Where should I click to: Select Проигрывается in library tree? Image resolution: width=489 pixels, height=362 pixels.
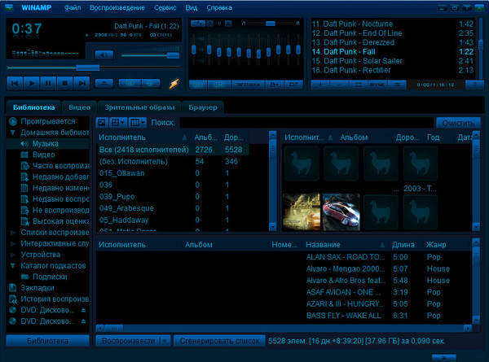pyautogui.click(x=48, y=121)
